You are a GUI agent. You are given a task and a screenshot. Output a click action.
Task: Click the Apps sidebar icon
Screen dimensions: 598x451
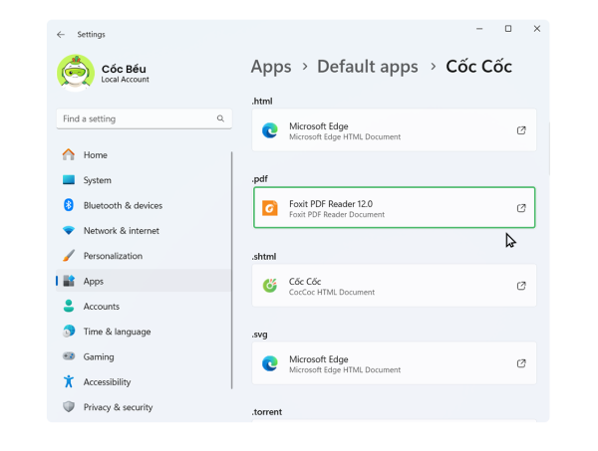[69, 281]
